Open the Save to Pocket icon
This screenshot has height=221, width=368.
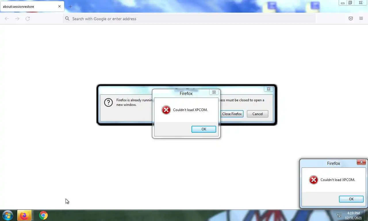351,19
